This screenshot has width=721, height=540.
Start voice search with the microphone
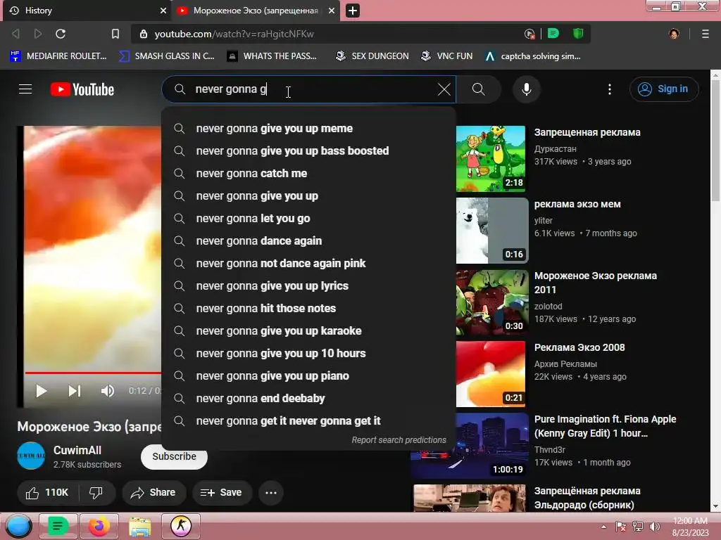(x=527, y=89)
